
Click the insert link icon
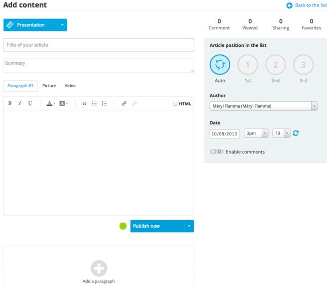(124, 104)
